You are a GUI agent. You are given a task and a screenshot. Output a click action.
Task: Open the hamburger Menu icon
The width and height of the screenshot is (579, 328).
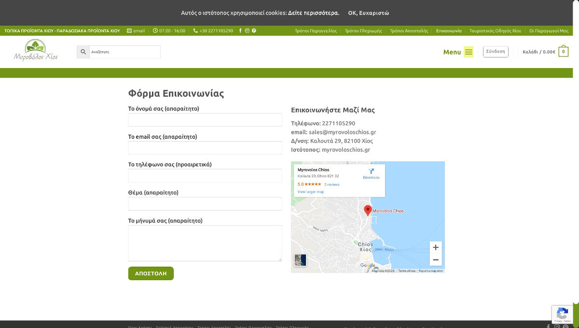pyautogui.click(x=469, y=52)
